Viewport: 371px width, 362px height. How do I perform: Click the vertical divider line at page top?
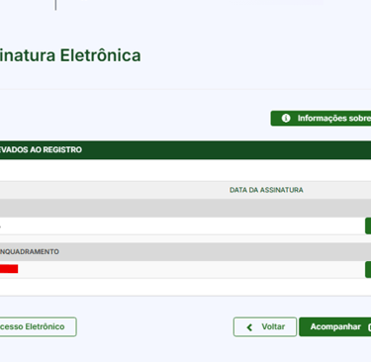click(x=55, y=5)
